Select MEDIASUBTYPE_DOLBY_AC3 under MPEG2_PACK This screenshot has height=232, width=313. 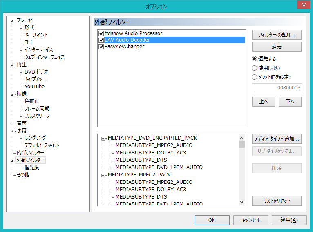tap(151, 189)
